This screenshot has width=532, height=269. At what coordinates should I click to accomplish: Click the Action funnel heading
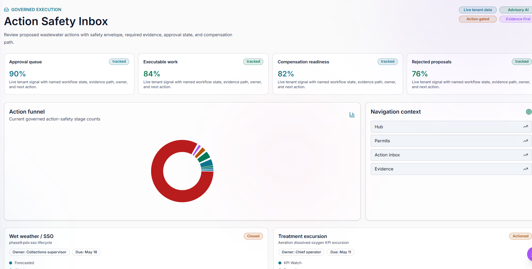[27, 112]
